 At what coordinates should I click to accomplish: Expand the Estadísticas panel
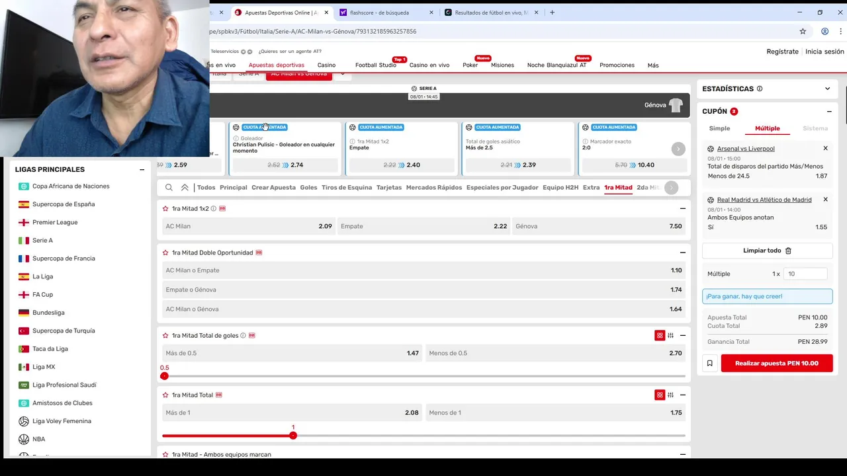click(827, 89)
